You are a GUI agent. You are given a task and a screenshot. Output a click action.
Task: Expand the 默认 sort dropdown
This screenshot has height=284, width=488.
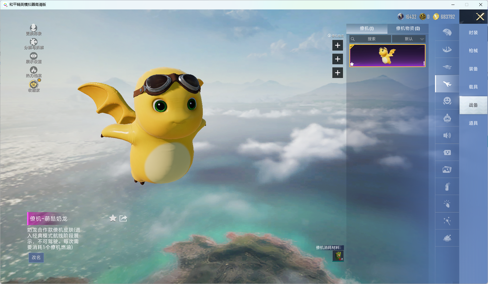[409, 39]
